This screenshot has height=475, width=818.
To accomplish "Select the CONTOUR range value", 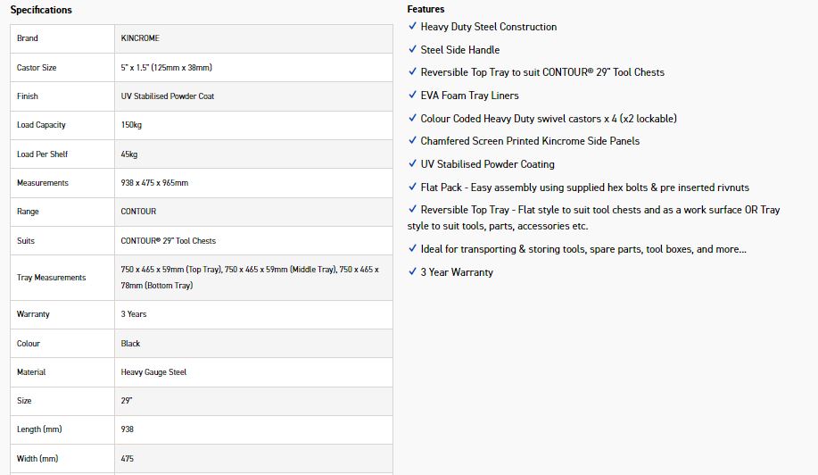I will point(138,212).
